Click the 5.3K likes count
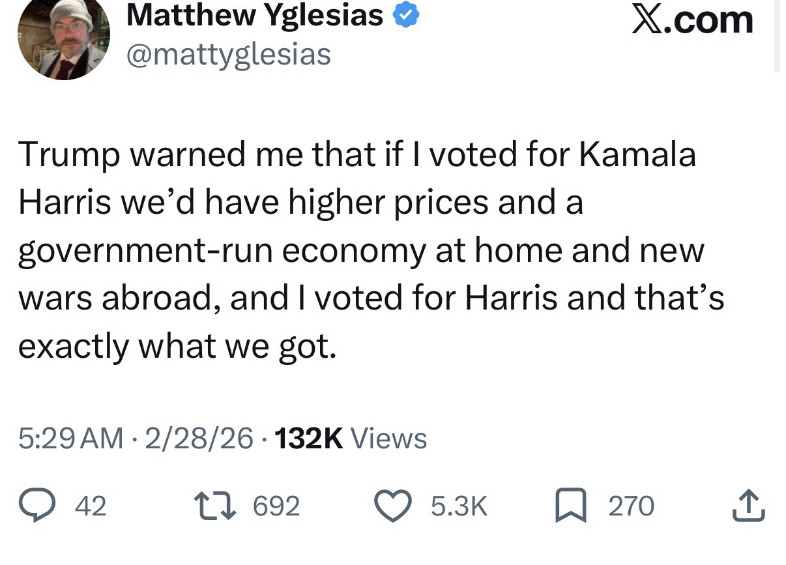This screenshot has width=786, height=565. coord(459,506)
